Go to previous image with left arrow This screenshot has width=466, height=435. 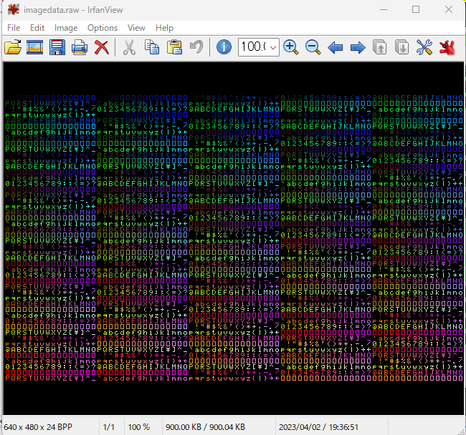tap(336, 47)
